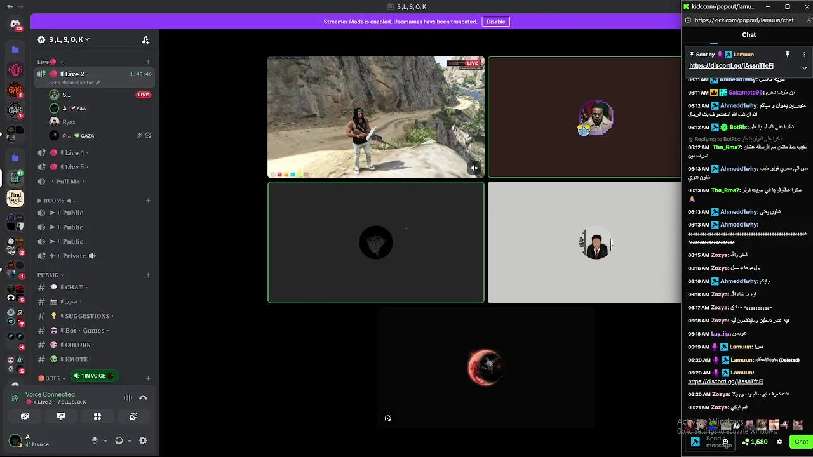This screenshot has width=813, height=457.
Task: Open BotRix username in Kick chat
Action: (739, 127)
